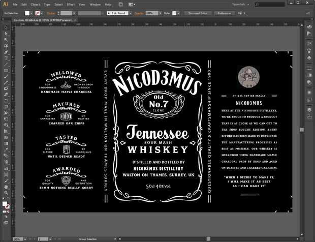Choose the Rotate tool

click(x=6, y=101)
